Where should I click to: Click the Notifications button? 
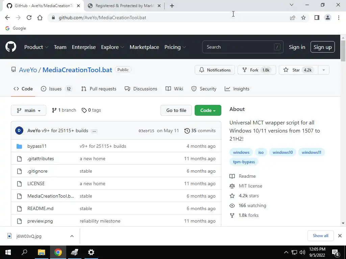pos(215,70)
